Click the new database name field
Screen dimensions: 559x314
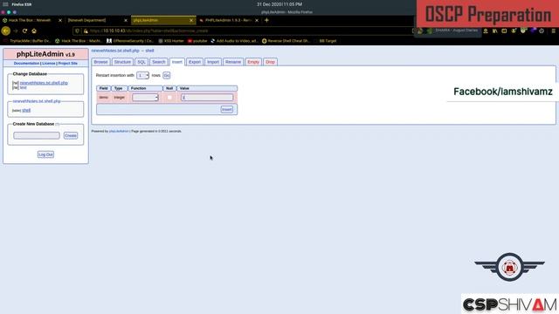(x=37, y=136)
